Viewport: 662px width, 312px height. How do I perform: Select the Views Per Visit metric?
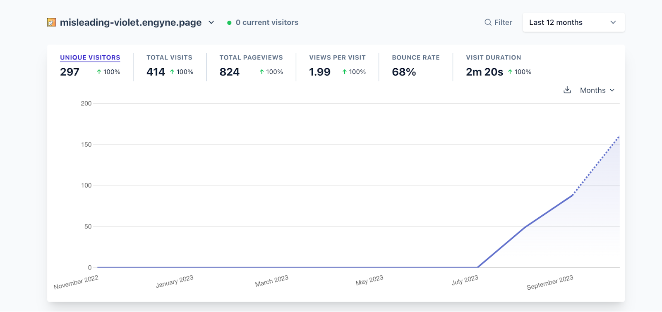tap(337, 57)
